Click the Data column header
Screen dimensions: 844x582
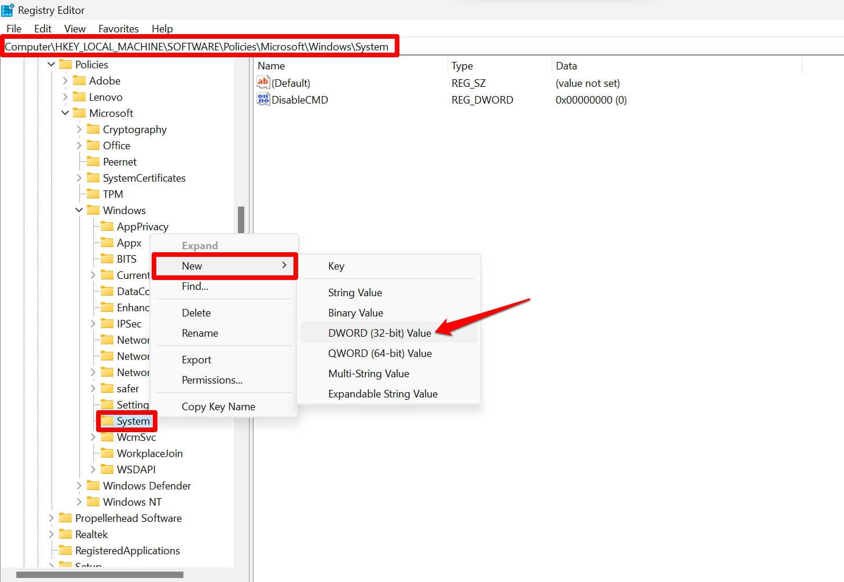tap(676, 65)
